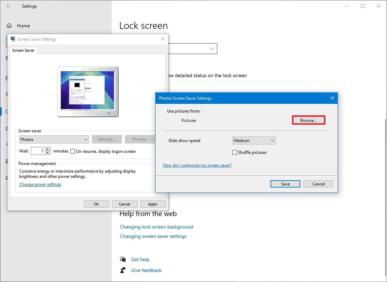Switch to the Screen Saver tab
This screenshot has height=282, width=387.
[23, 50]
